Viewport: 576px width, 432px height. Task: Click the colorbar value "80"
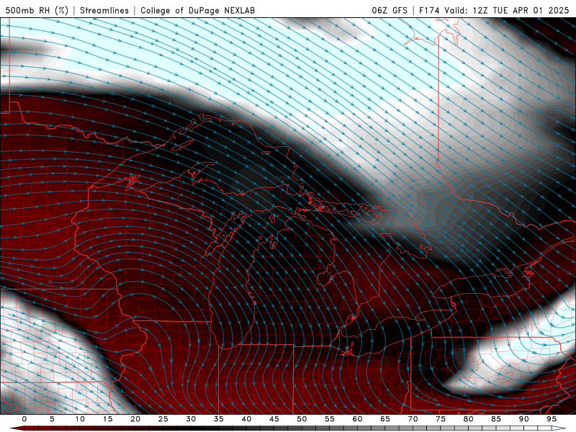(x=469, y=419)
